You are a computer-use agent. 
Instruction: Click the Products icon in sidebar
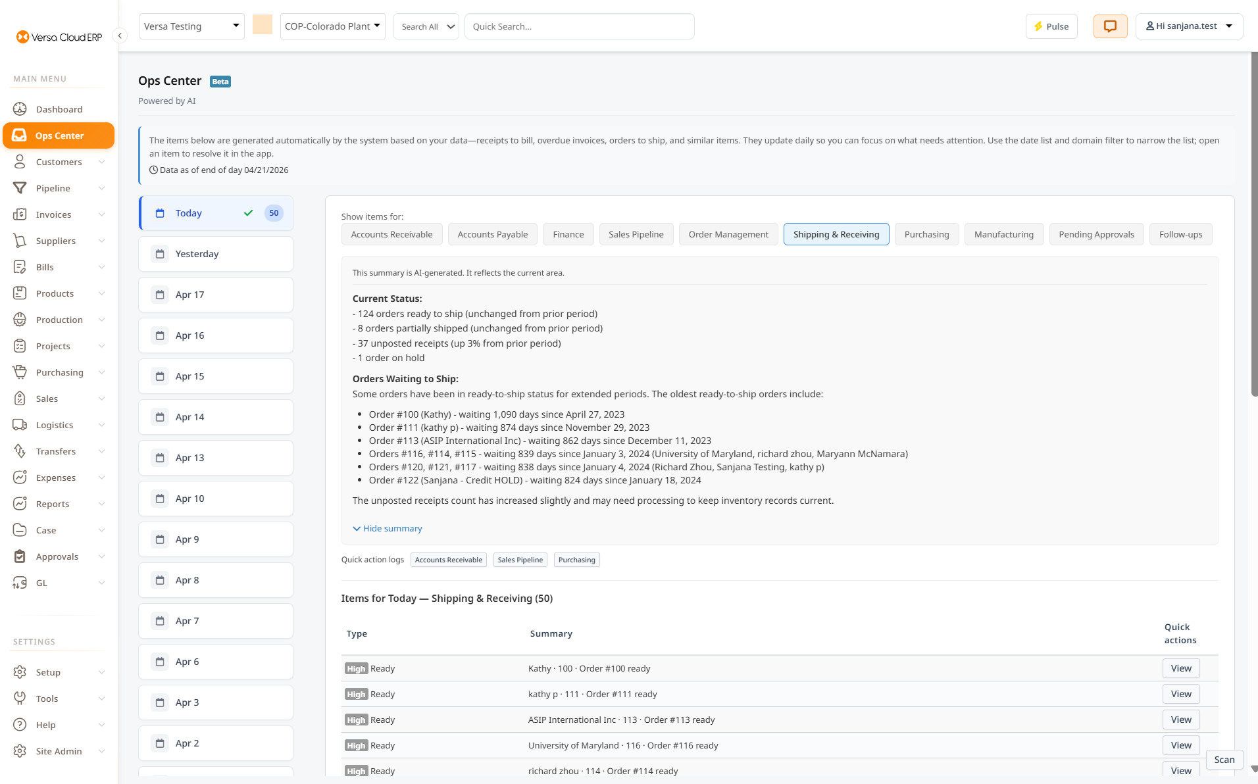pos(20,293)
